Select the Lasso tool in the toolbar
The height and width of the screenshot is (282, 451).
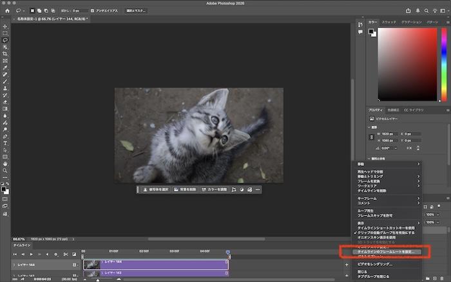tap(5, 39)
